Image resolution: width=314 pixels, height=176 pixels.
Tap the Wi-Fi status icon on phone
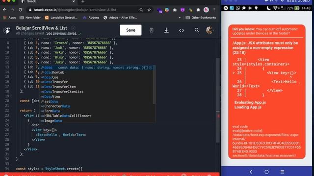[275, 8]
